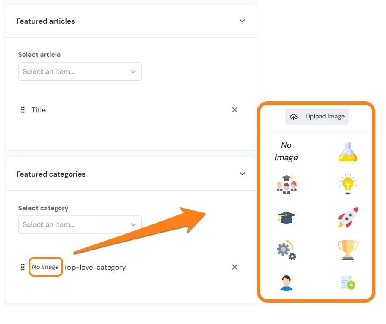Remove the Title featured article
386x324 pixels.
tap(234, 110)
